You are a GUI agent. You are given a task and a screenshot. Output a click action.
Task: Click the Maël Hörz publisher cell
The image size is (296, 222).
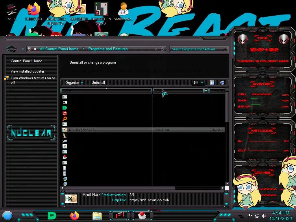162,130
